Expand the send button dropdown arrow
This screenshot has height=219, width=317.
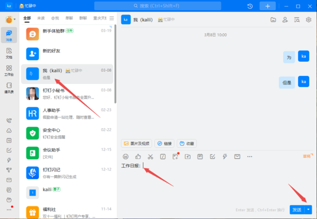pyautogui.click(x=309, y=210)
